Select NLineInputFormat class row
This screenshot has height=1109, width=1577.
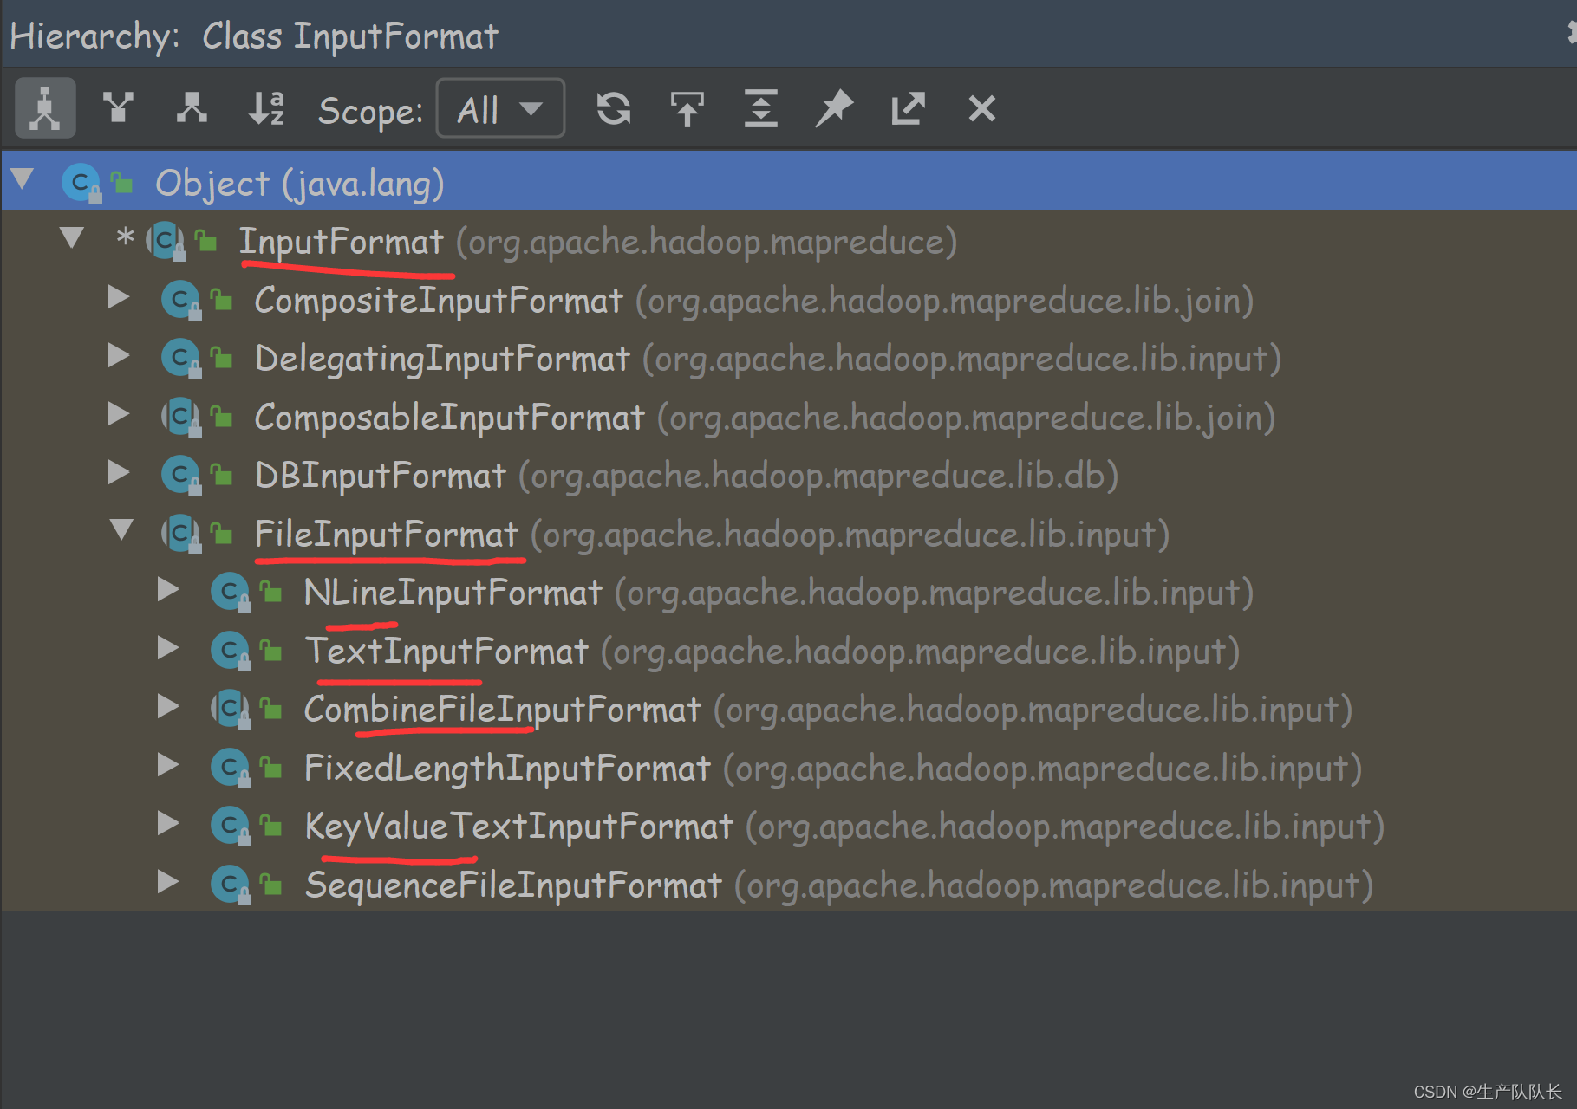click(x=789, y=592)
